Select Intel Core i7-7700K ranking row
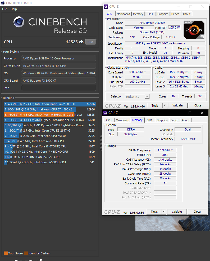210x261 pixels. 50,141
